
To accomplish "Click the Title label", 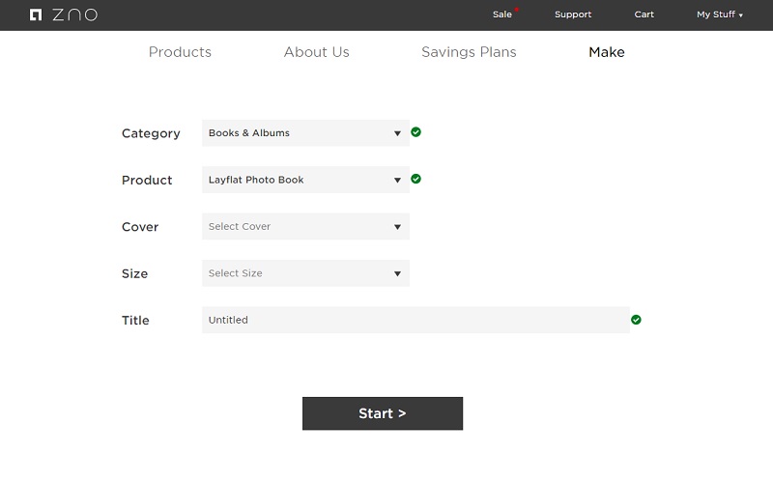I will click(135, 321).
